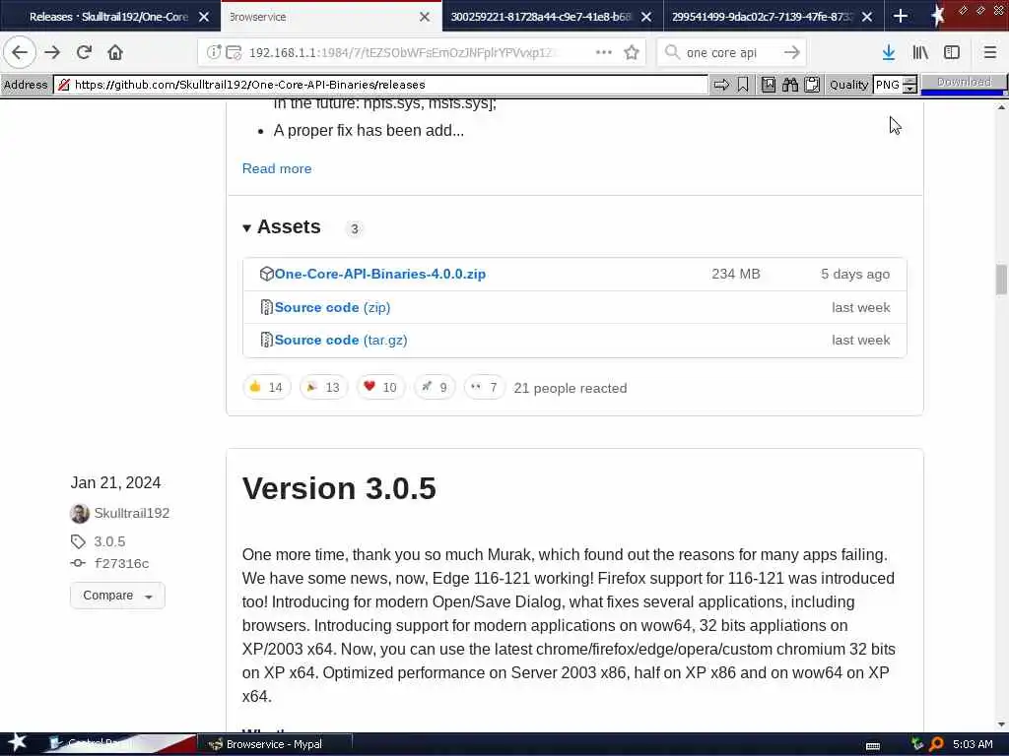Click the Version 3.0.5 heading
1009x756 pixels.
point(339,488)
